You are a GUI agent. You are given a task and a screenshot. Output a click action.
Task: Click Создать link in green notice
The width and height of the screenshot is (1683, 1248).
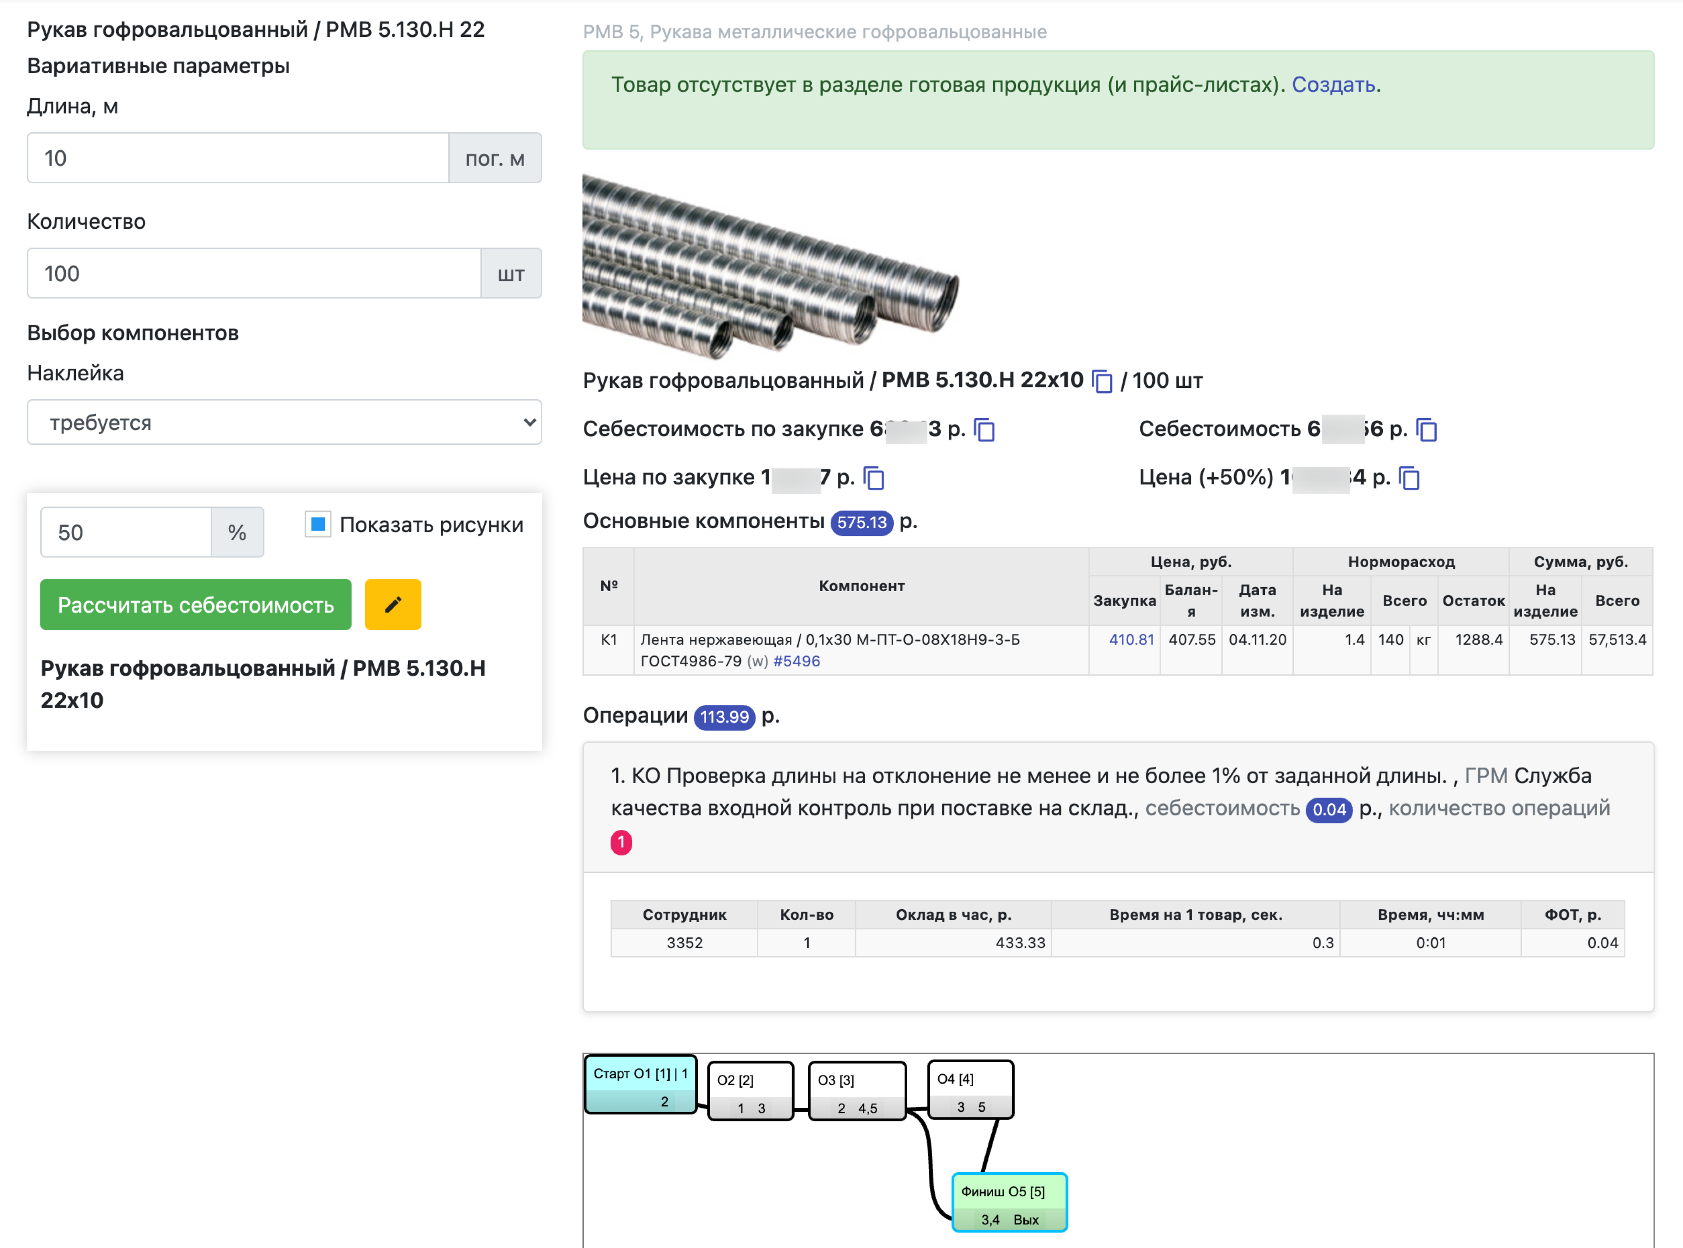1333,85
